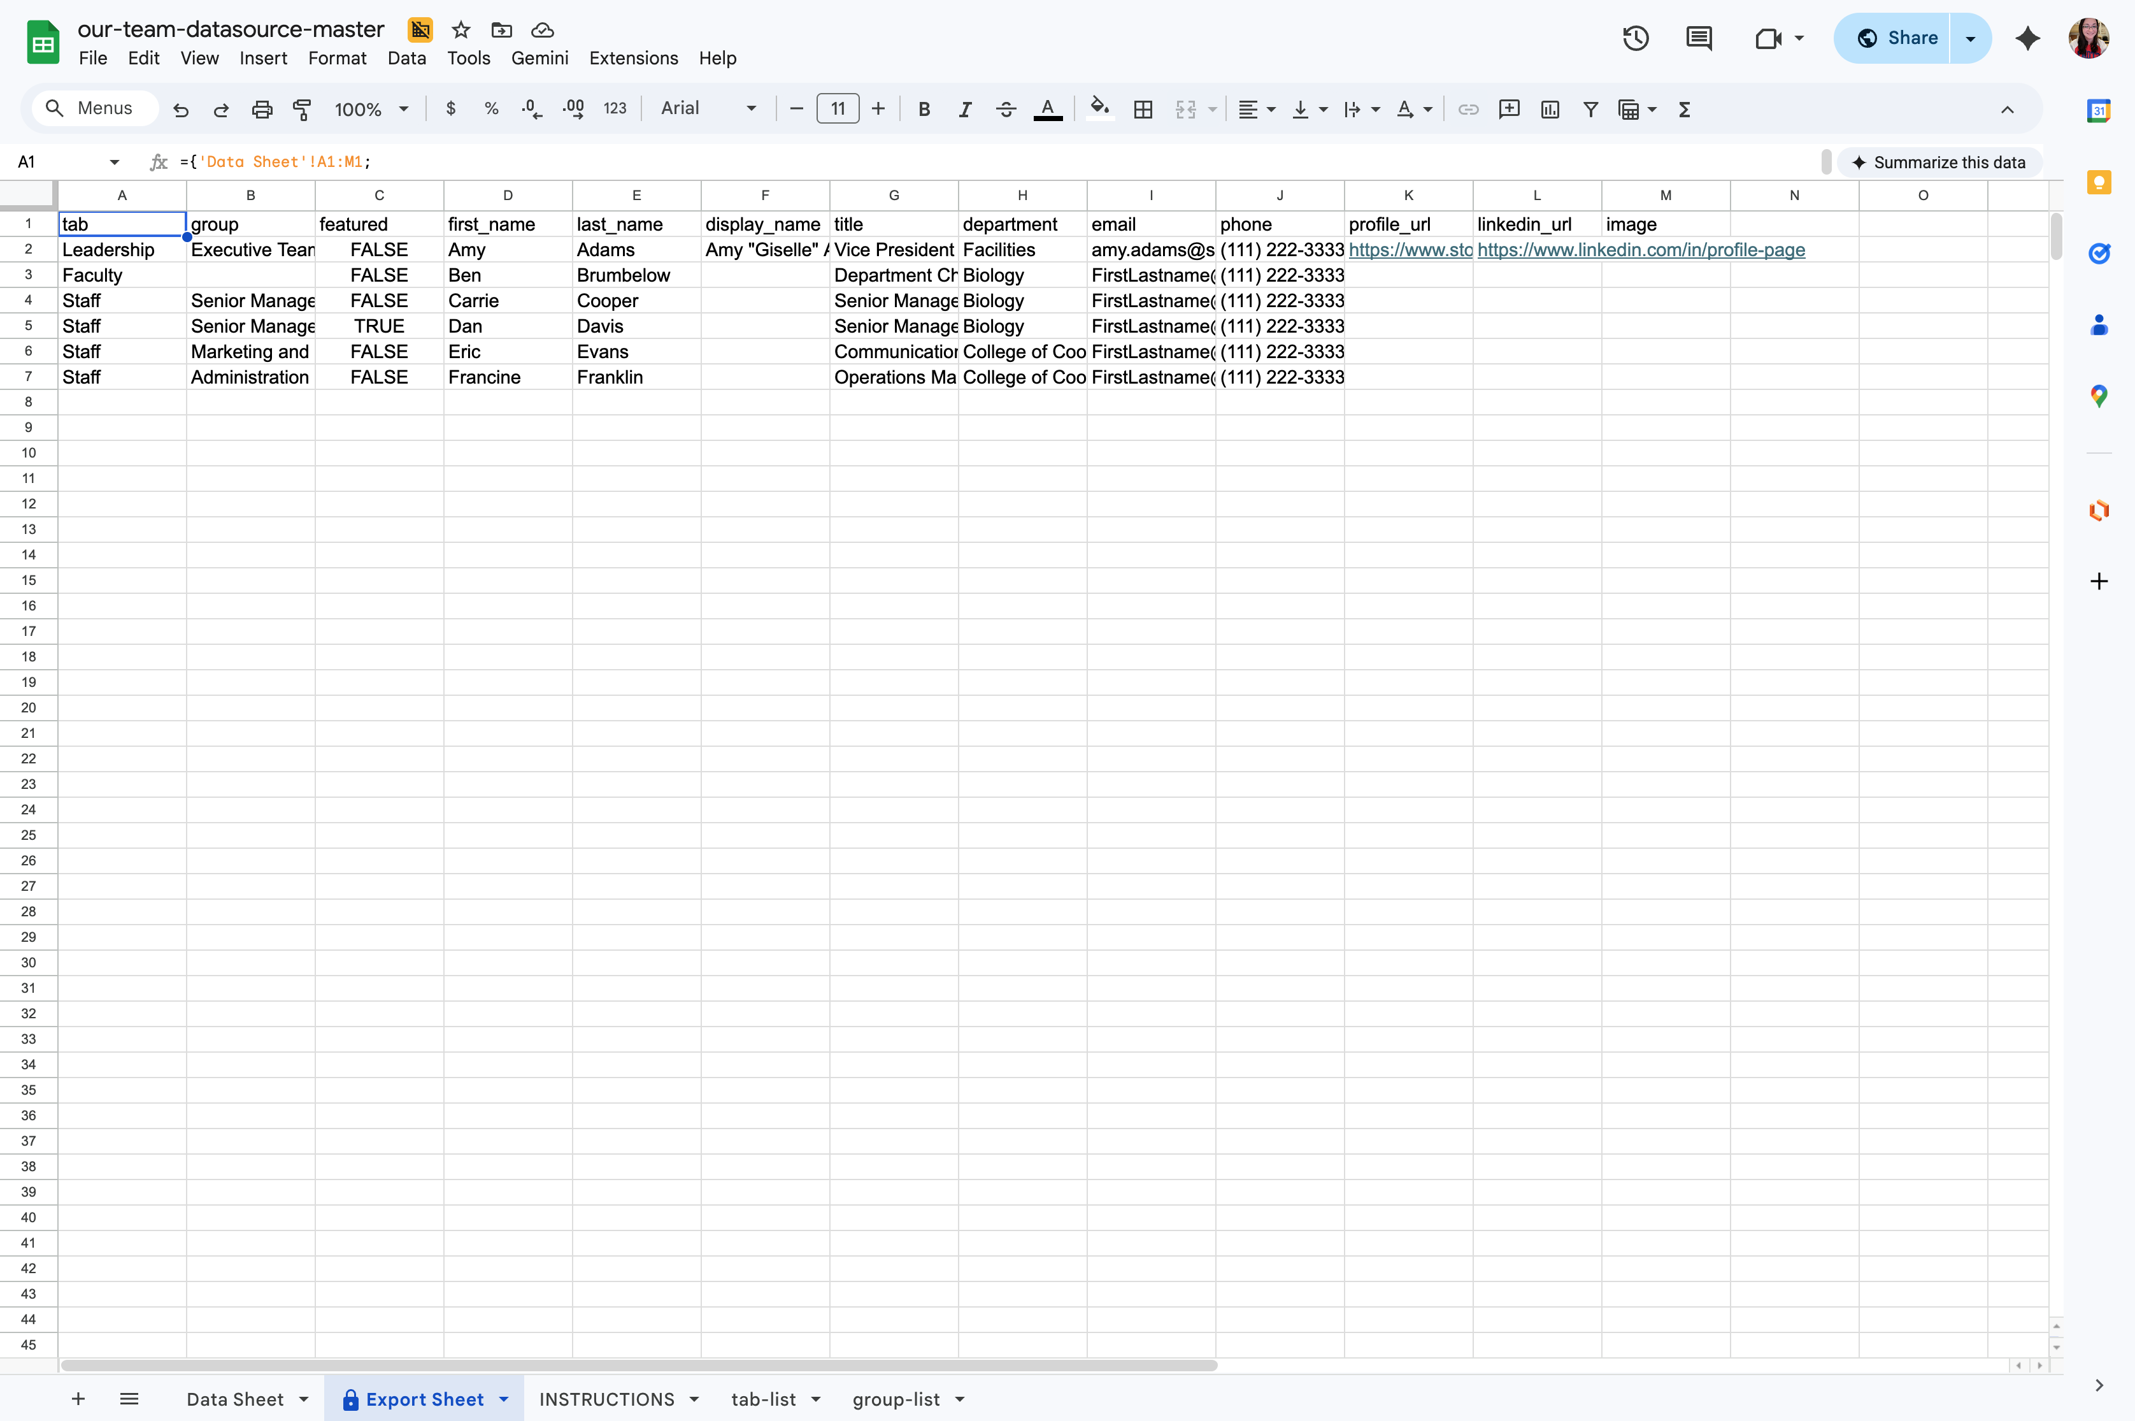The width and height of the screenshot is (2135, 1421).
Task: Open Google Calendar sidebar icon
Action: point(2099,111)
